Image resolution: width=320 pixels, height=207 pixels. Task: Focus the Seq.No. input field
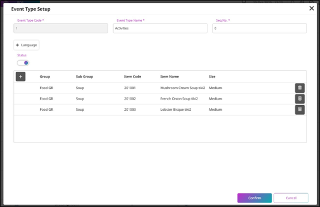259,28
